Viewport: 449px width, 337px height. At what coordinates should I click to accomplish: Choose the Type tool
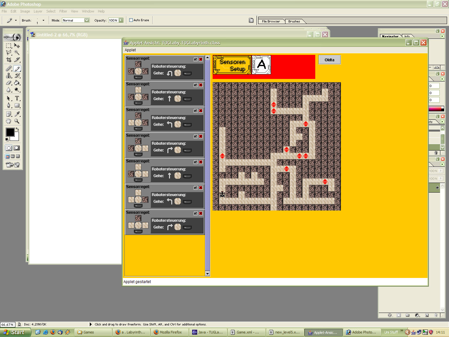[17, 99]
